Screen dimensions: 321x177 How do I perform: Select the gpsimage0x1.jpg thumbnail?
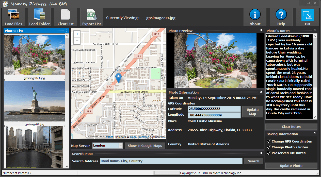pyautogui.click(x=35, y=55)
